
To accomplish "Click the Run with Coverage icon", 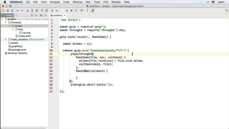I will click(x=76, y=11).
